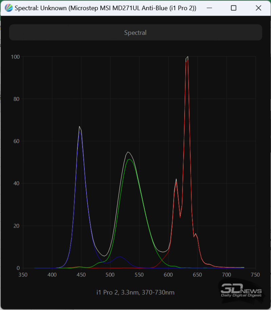The image size is (271, 310).
Task: Click the x-axis label 750
Action: (x=255, y=275)
